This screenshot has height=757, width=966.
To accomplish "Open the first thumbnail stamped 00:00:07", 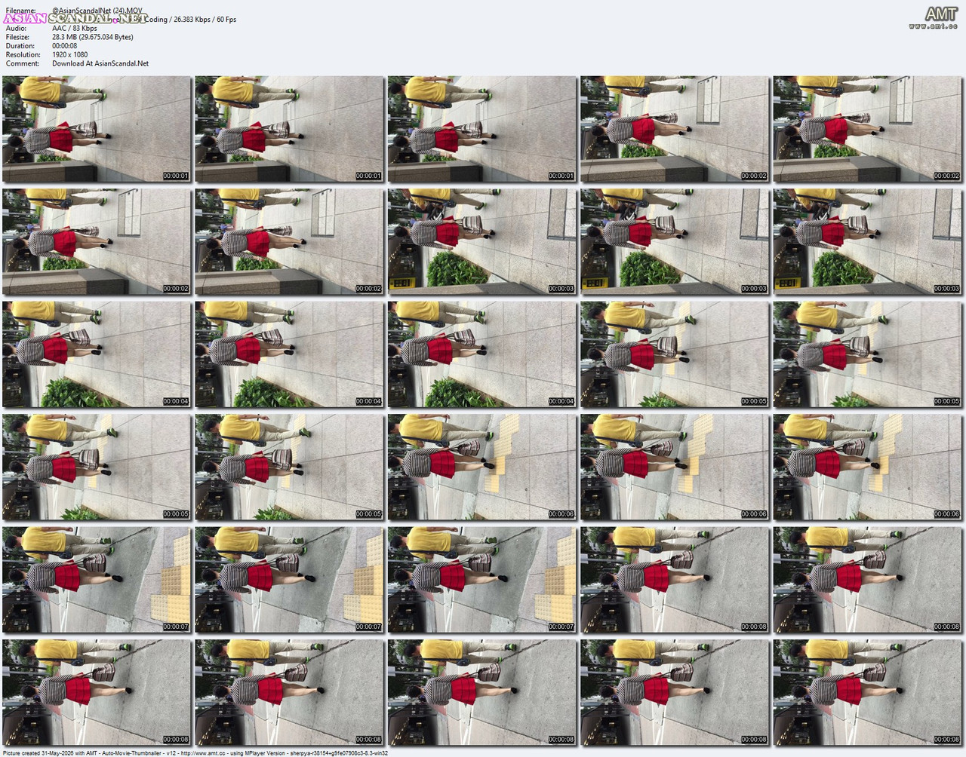I will coord(97,580).
